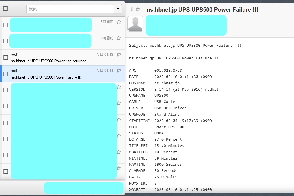Screen dimensions: 294x196
Task: Click the 'VERSION : 3.14.14' line
Action: click(174, 89)
